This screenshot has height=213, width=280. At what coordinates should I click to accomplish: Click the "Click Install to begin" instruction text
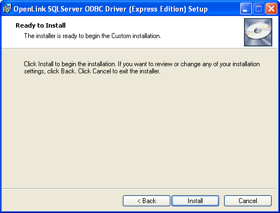pyautogui.click(x=142, y=67)
